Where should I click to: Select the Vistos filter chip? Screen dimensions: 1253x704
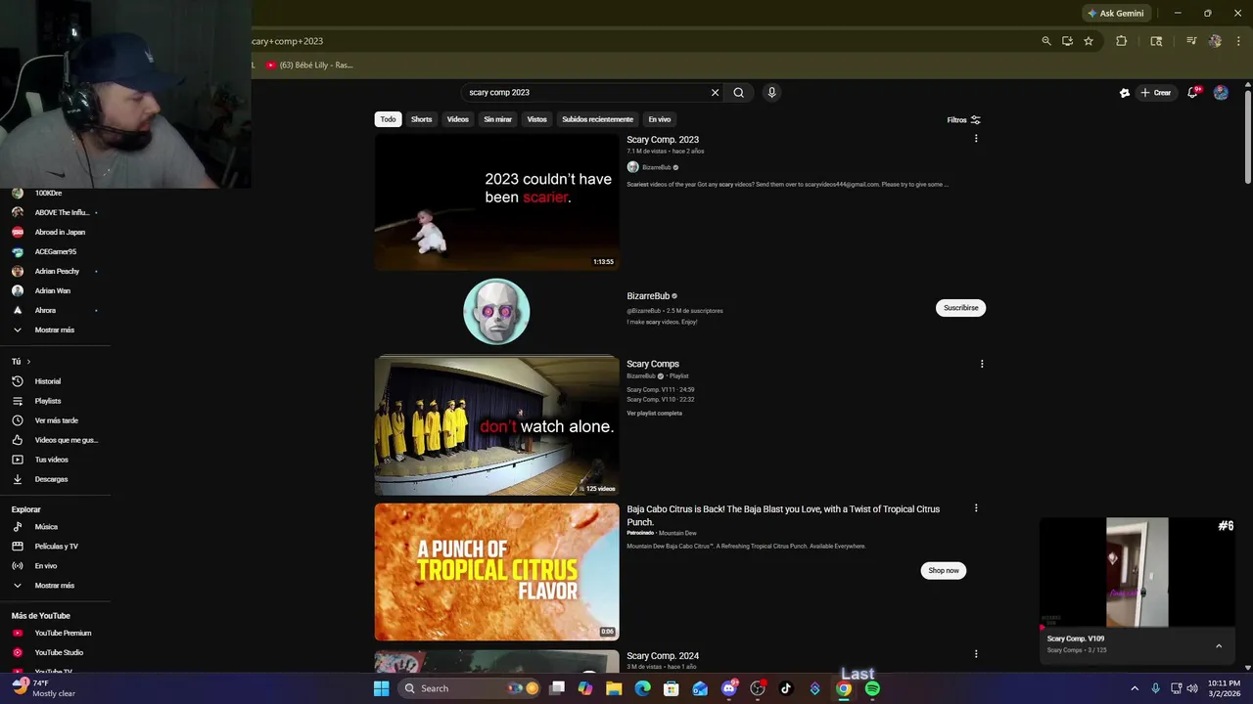pyautogui.click(x=537, y=119)
